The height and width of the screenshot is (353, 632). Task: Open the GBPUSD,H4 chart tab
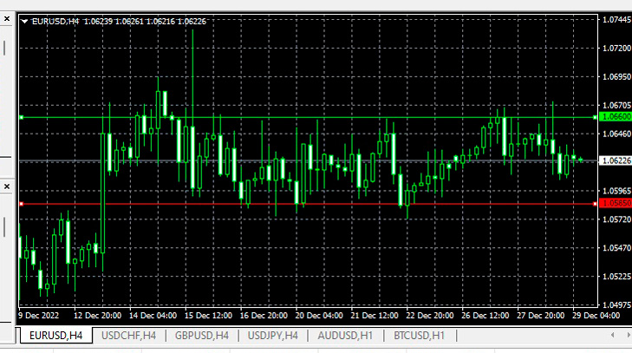click(x=201, y=335)
